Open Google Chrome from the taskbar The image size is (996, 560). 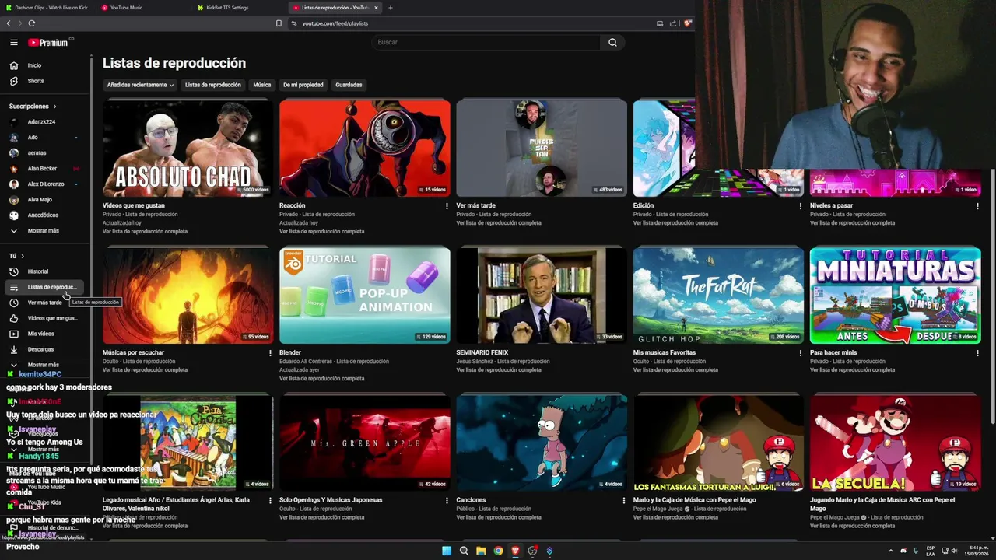tap(498, 551)
